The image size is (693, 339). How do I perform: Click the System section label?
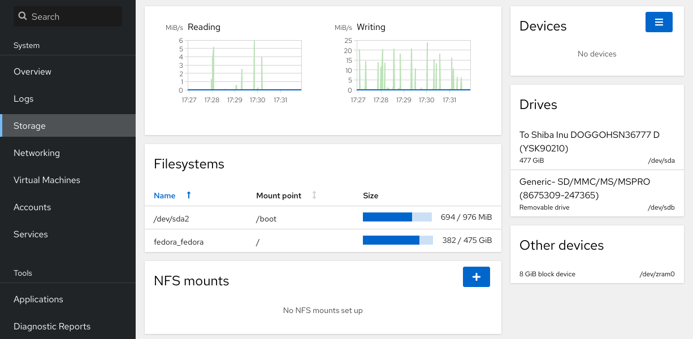pyautogui.click(x=27, y=45)
